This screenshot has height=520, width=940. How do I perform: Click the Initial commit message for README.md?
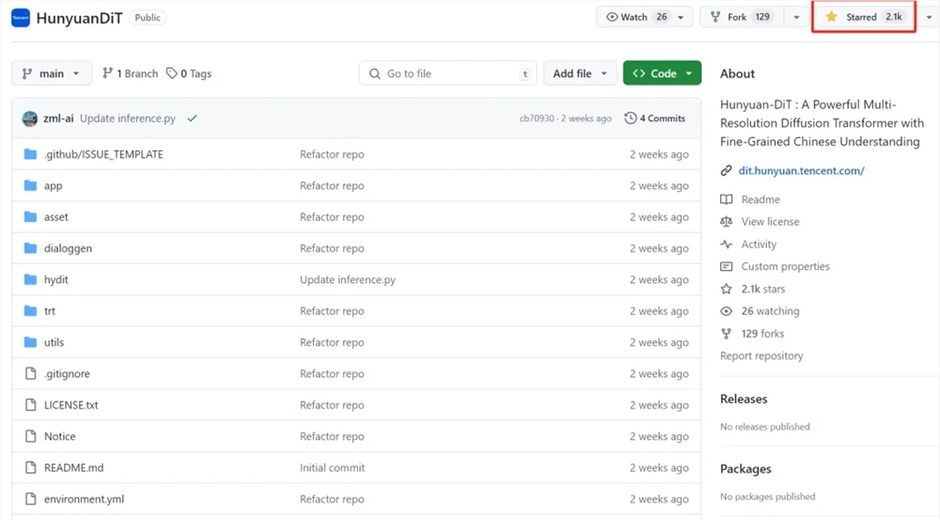tap(332, 467)
